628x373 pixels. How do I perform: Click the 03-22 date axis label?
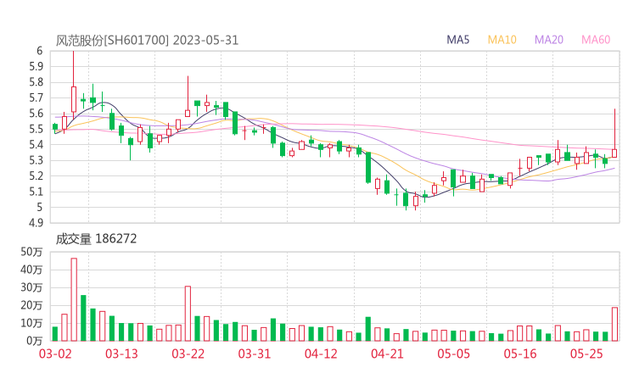tap(188, 354)
